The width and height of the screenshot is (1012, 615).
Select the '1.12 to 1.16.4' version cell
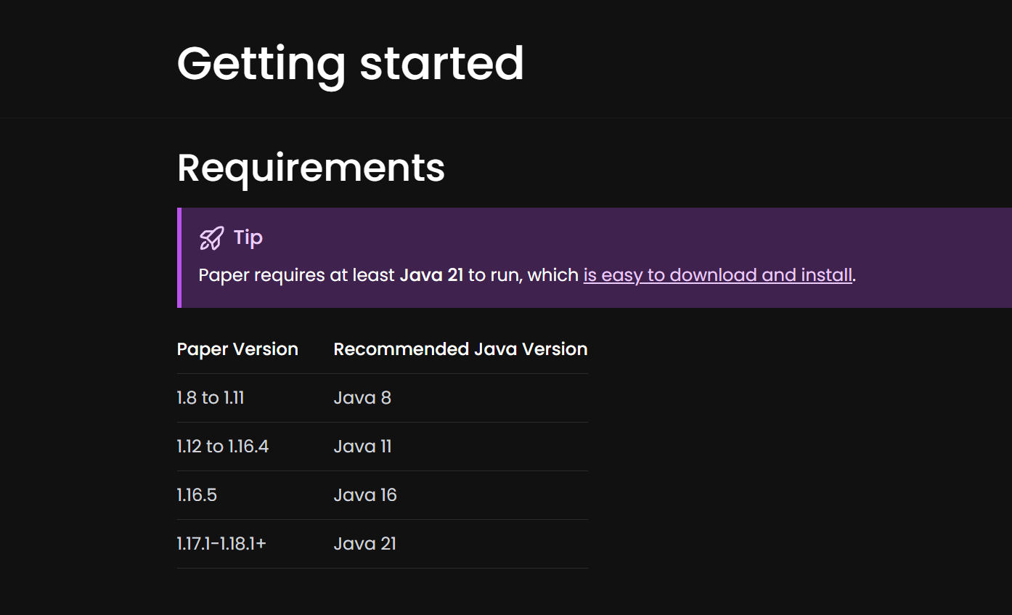coord(223,447)
